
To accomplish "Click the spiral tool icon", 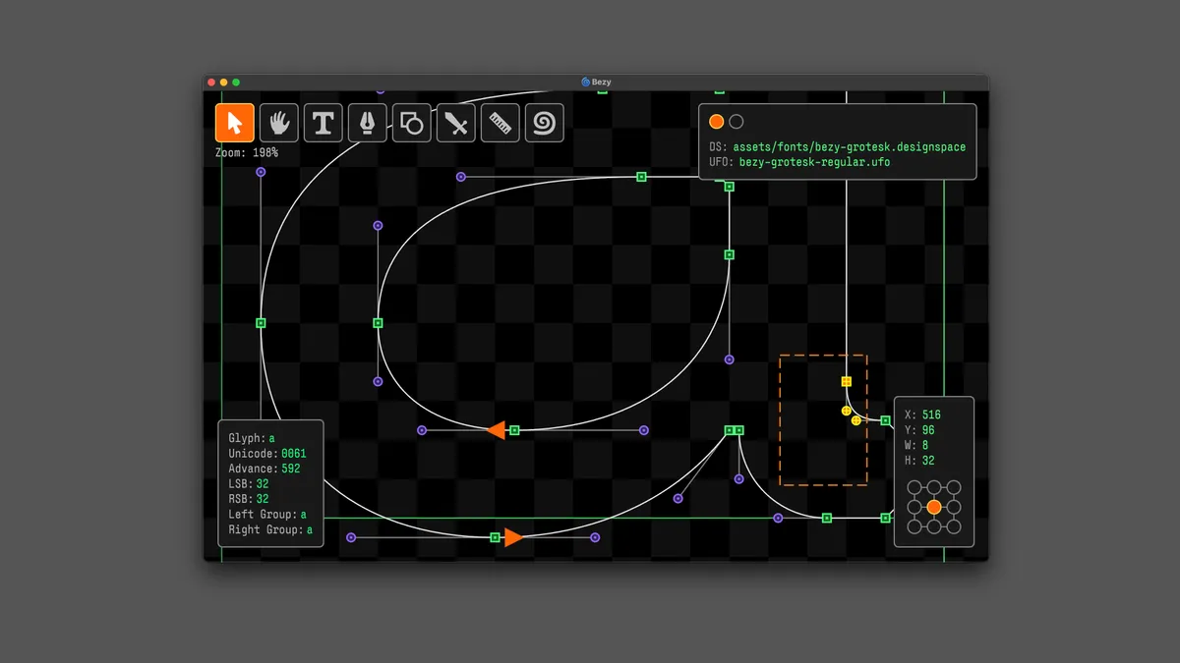I will 545,123.
